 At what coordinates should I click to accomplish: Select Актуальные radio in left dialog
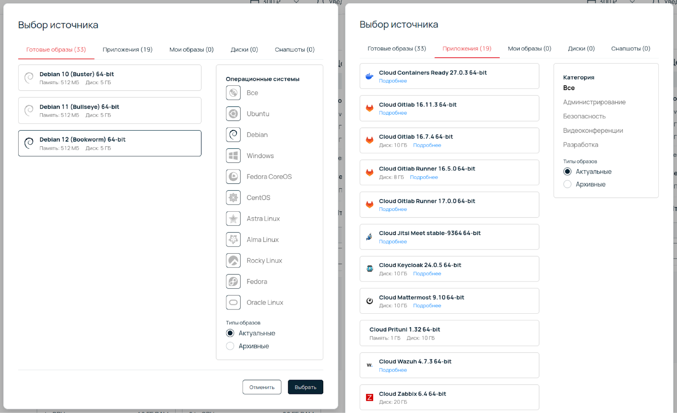tap(230, 333)
